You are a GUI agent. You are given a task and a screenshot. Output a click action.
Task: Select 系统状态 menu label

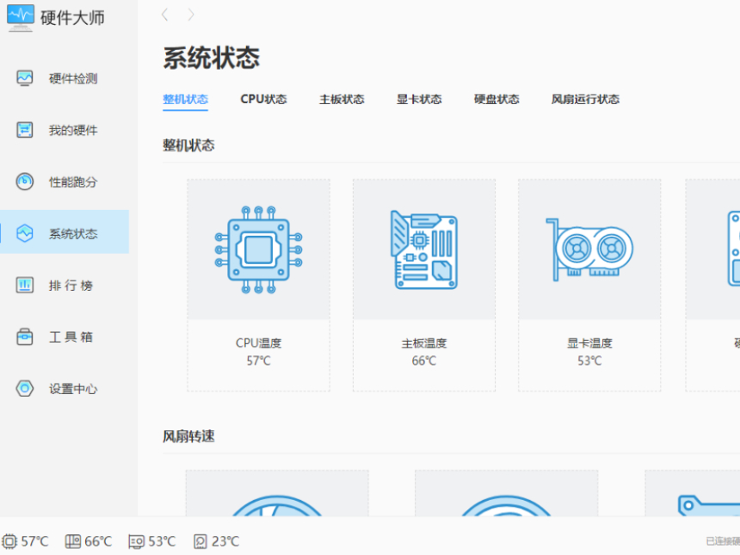click(x=73, y=233)
